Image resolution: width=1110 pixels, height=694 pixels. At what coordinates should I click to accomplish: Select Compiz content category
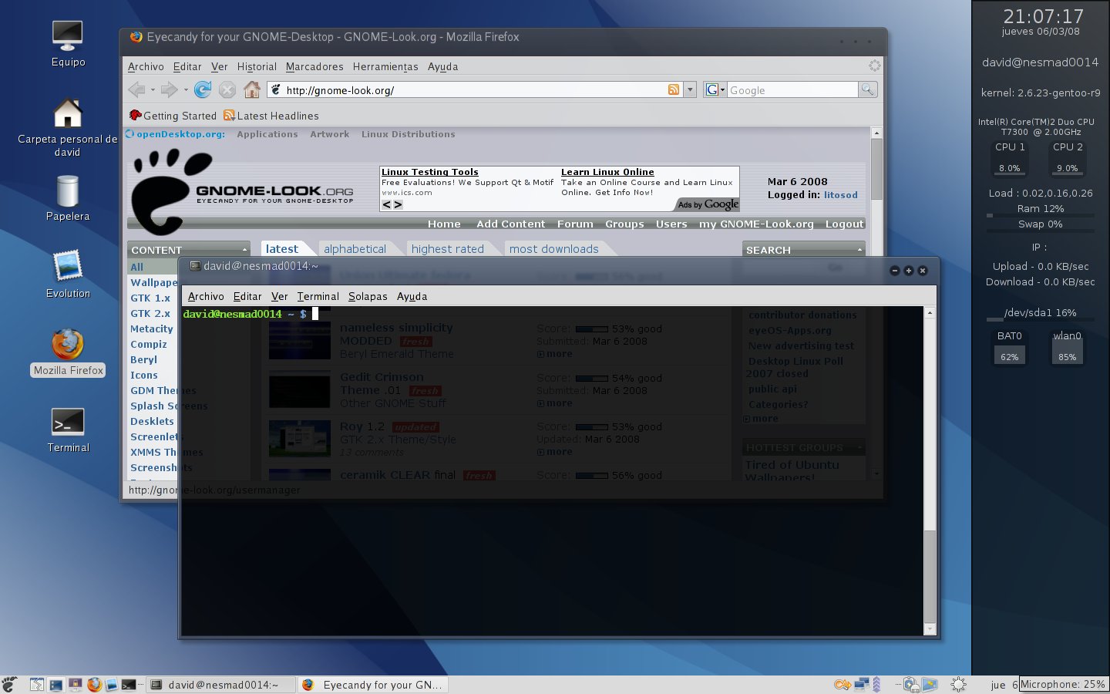(x=148, y=344)
